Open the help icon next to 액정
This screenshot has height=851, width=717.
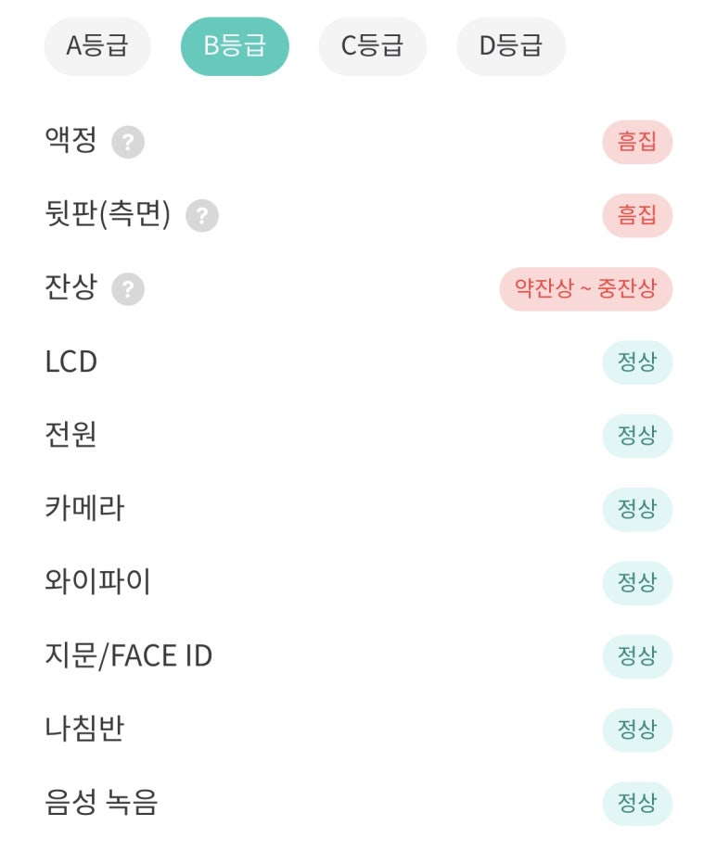(x=128, y=142)
